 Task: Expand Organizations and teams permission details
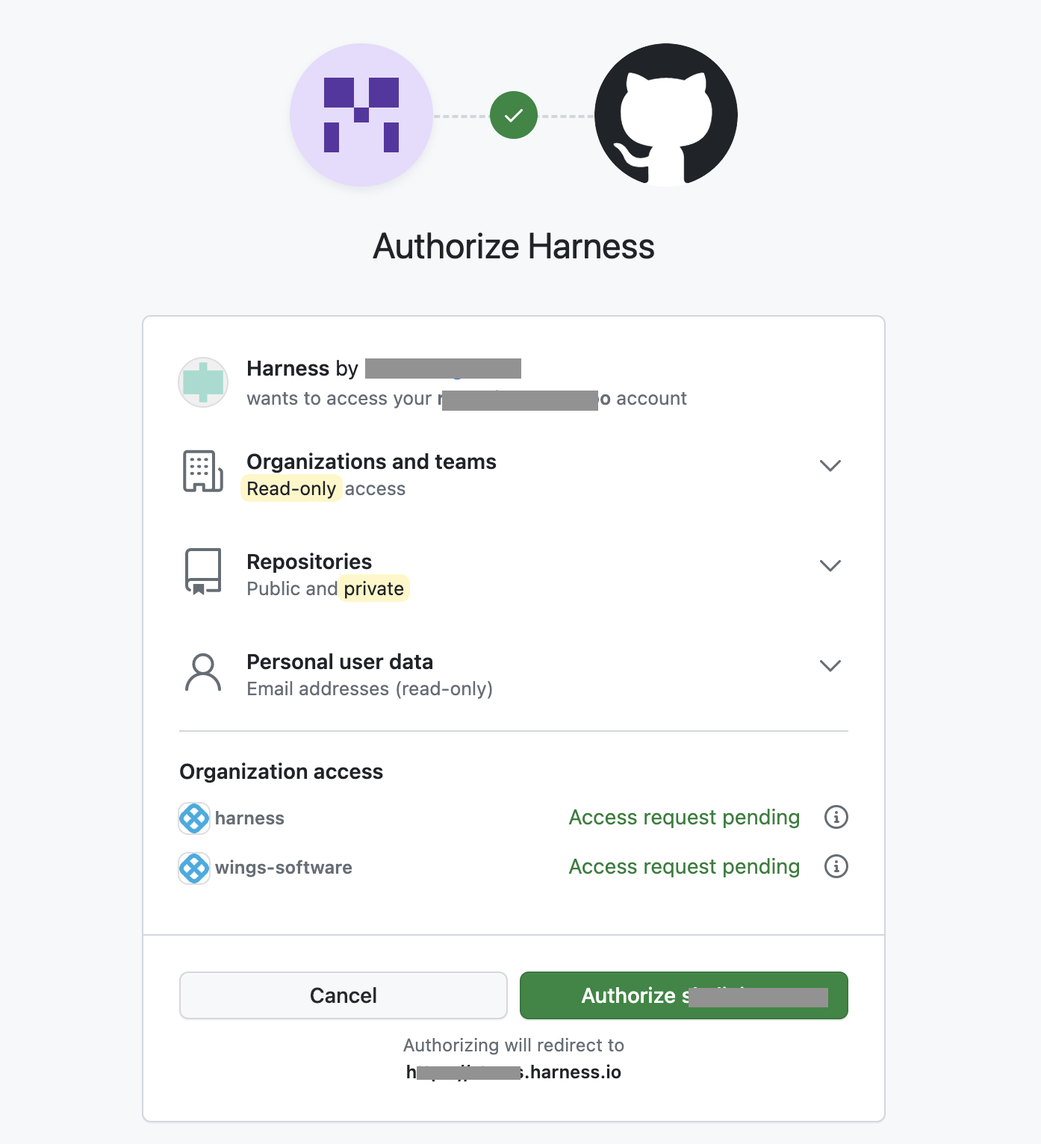pos(830,465)
